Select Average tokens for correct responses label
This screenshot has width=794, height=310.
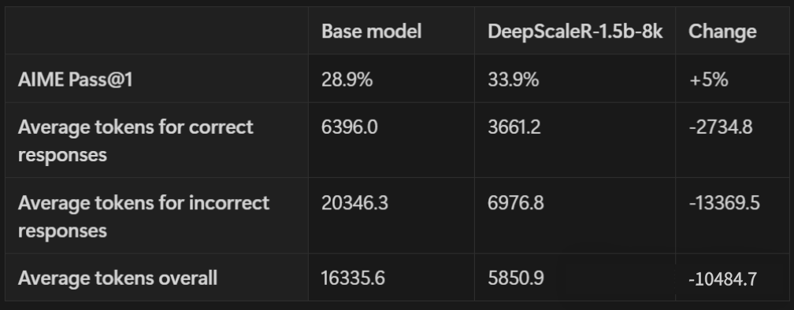pos(135,141)
